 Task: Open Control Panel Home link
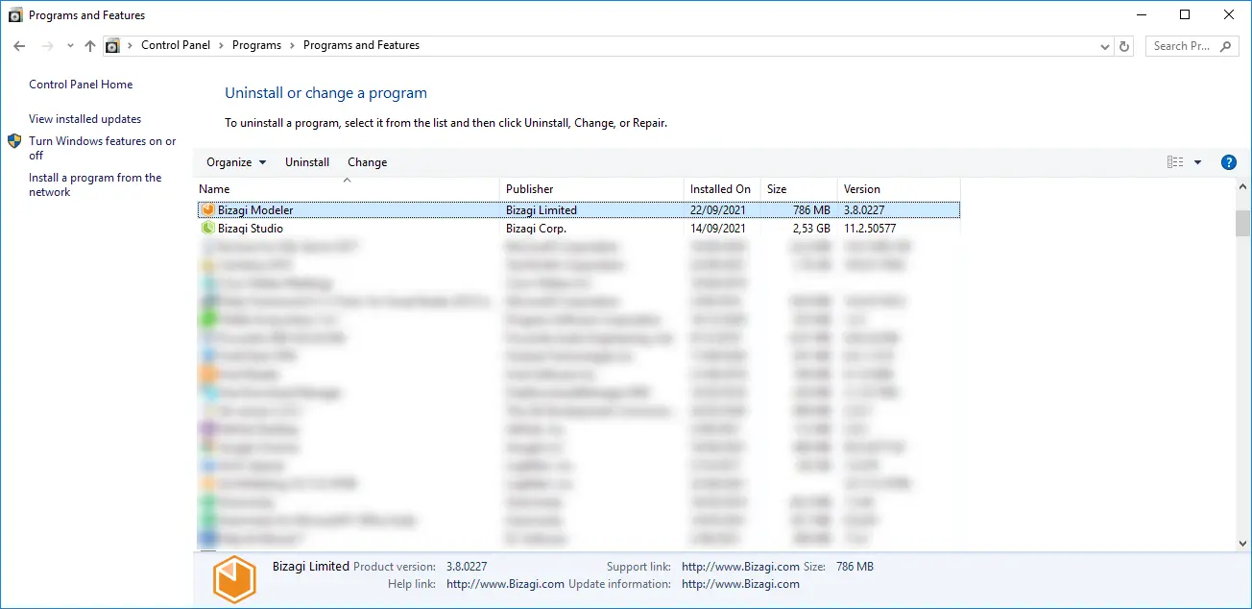pos(81,85)
